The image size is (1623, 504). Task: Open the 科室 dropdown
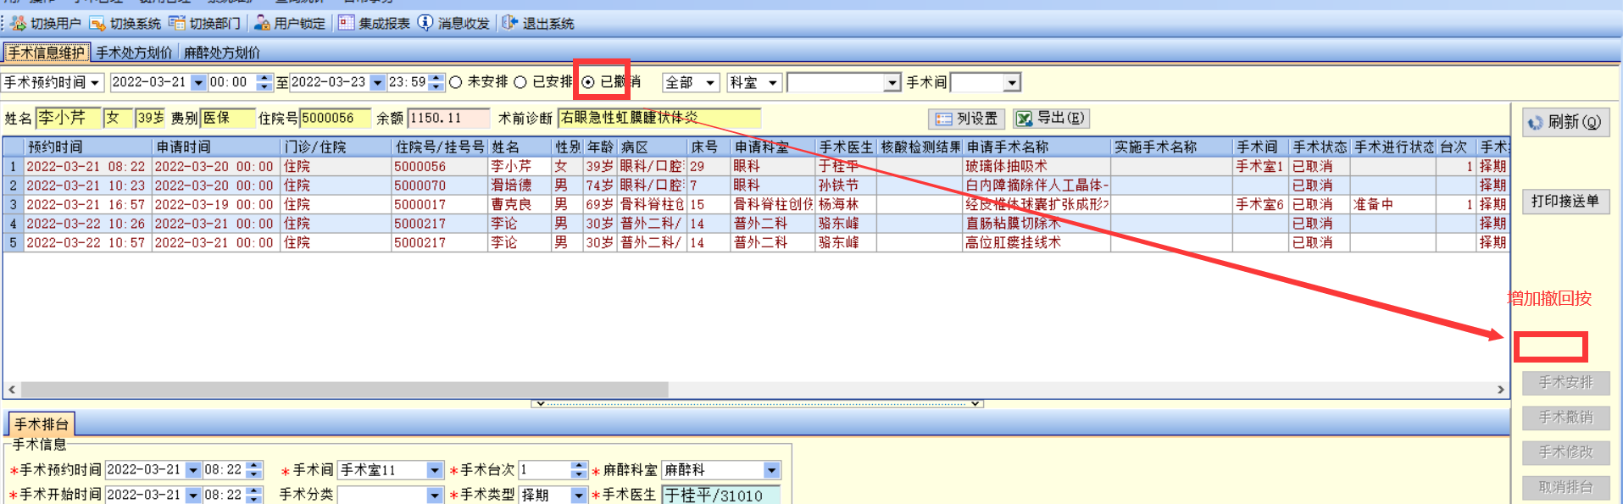click(772, 82)
